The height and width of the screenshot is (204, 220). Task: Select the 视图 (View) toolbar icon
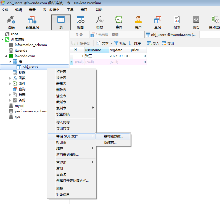coord(80,22)
